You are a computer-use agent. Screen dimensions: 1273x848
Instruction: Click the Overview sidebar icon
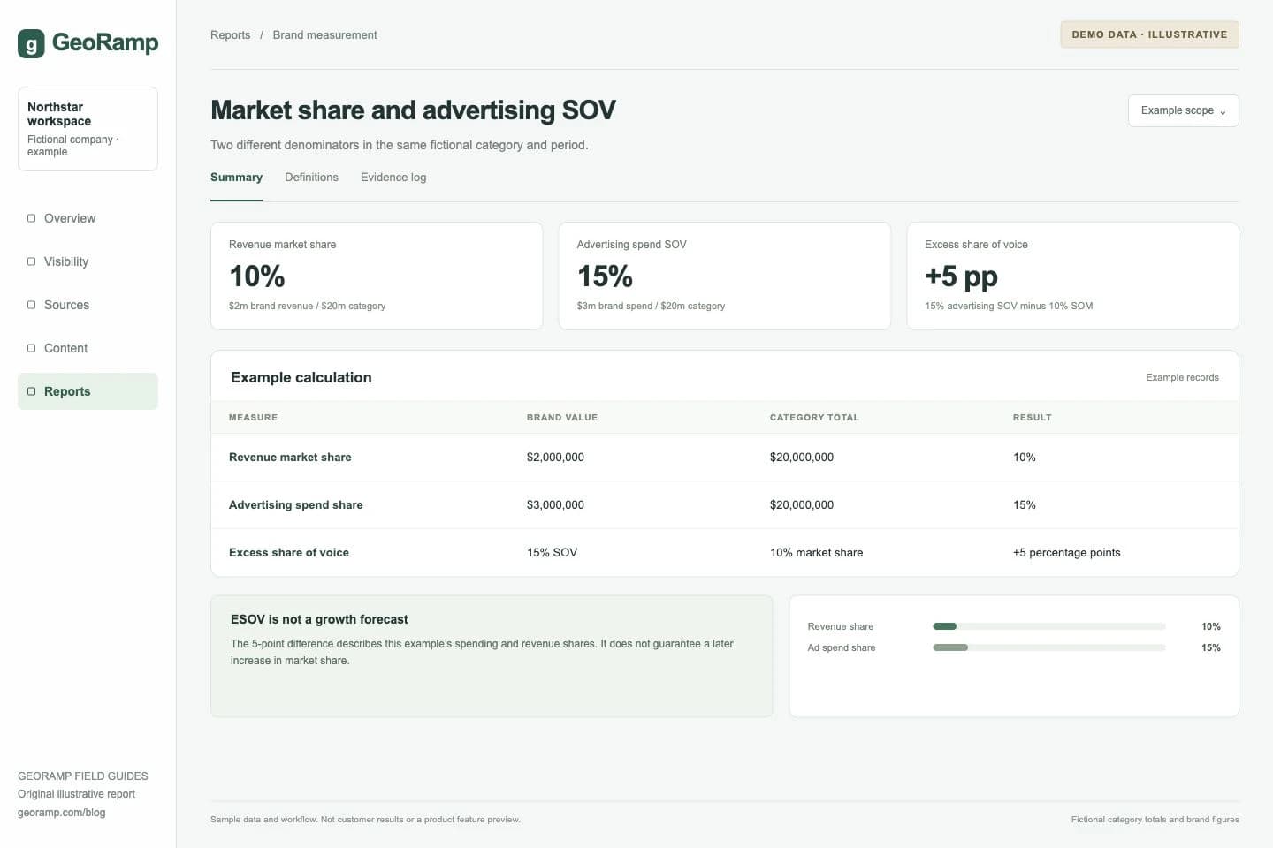[32, 218]
